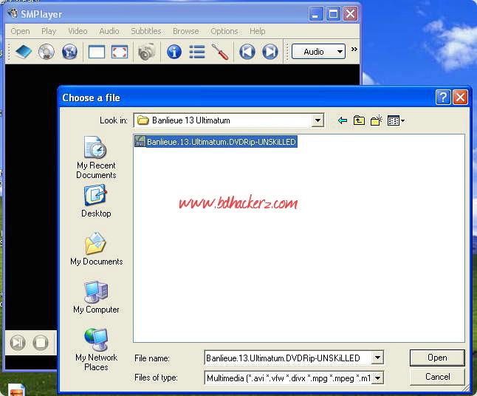Screen dimensions: 477x396
Task: Click the Open DVD disc icon
Action: pyautogui.click(x=47, y=52)
